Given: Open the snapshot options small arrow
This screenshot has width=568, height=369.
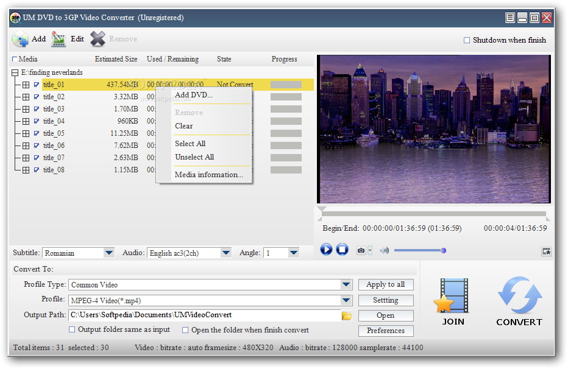Looking at the screenshot, I should [x=370, y=250].
